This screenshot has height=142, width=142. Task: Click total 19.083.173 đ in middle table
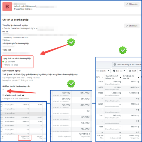point(84,134)
